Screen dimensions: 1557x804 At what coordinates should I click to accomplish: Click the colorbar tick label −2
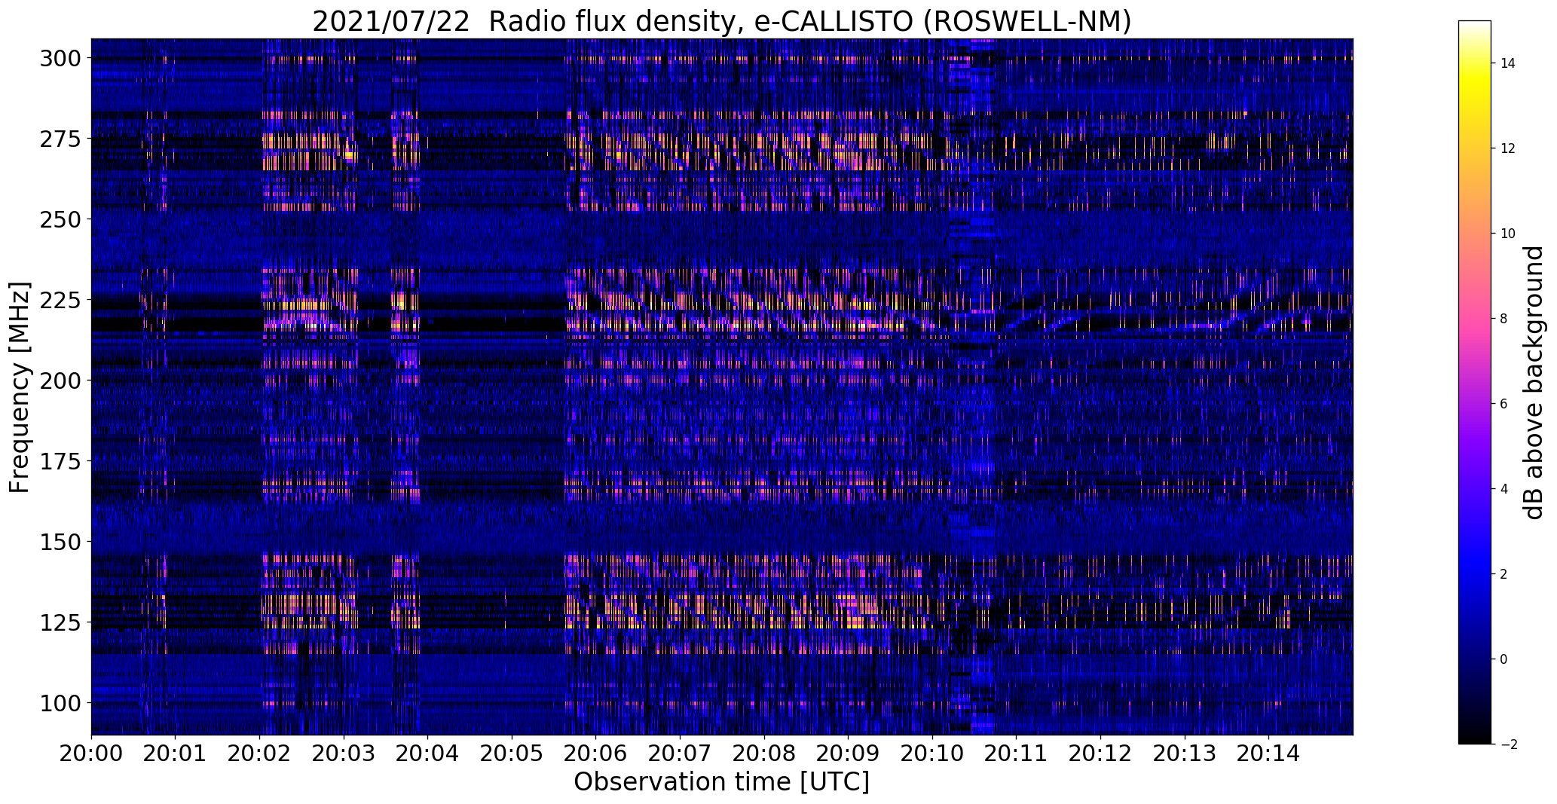point(1507,744)
